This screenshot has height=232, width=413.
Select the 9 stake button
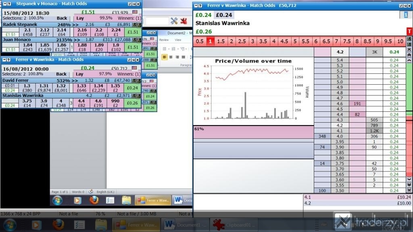378,42
